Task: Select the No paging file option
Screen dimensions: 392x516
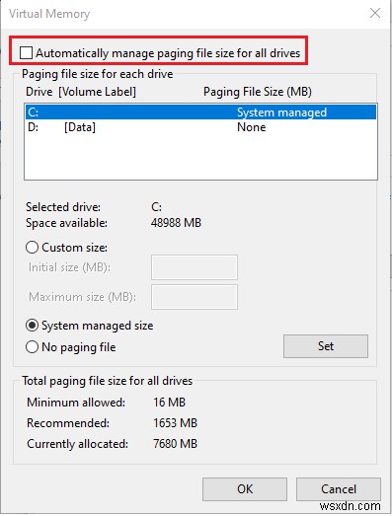Action: click(32, 347)
